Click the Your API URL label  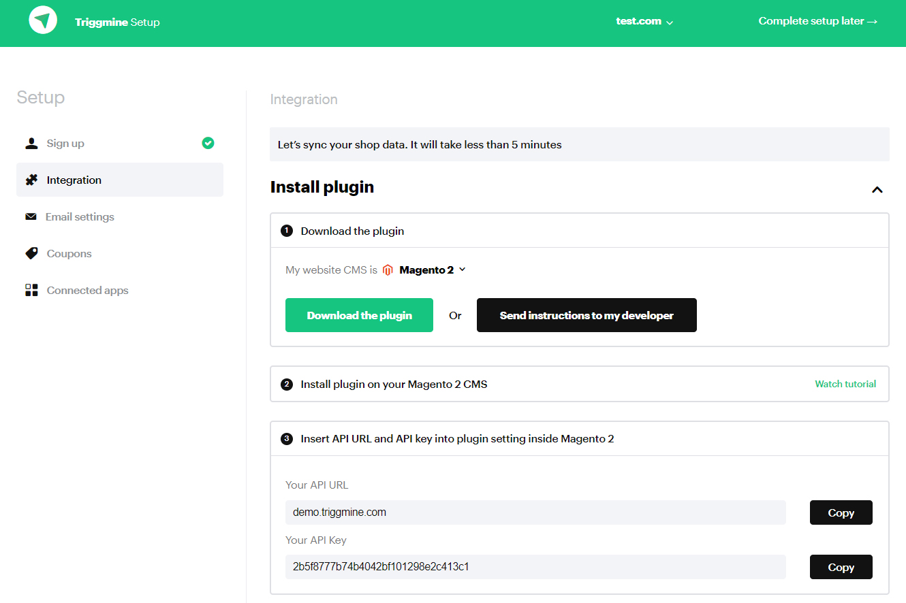[x=317, y=485]
